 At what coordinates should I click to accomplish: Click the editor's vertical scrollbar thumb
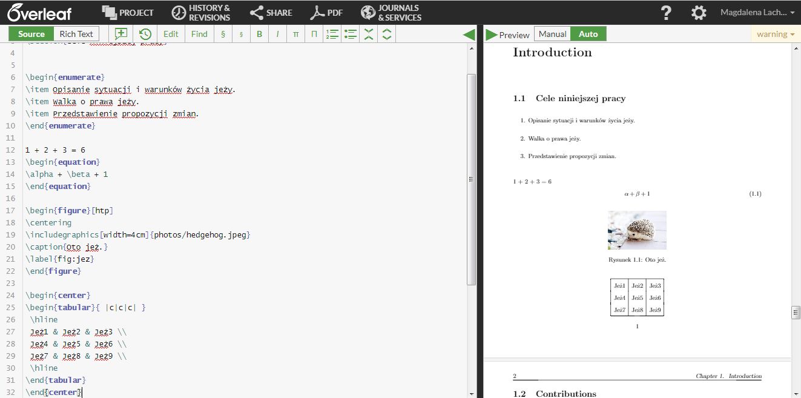pyautogui.click(x=472, y=179)
